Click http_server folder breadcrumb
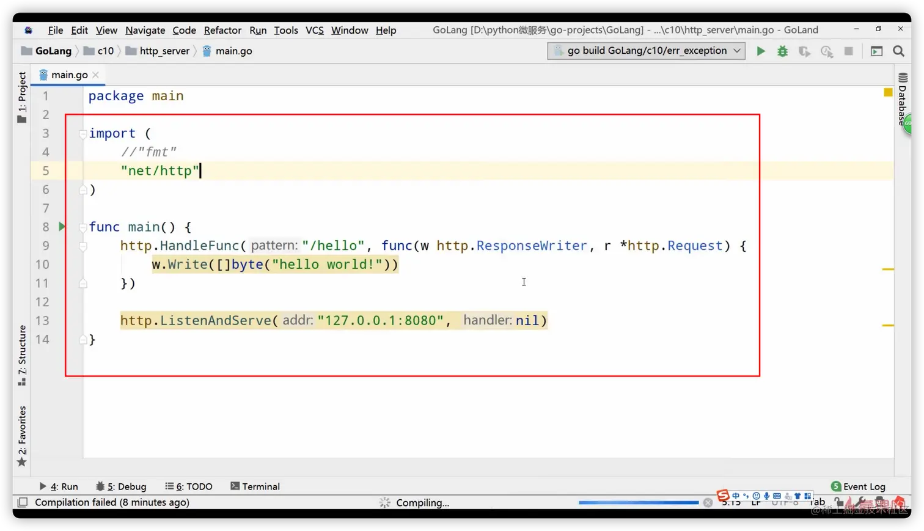 (x=158, y=51)
